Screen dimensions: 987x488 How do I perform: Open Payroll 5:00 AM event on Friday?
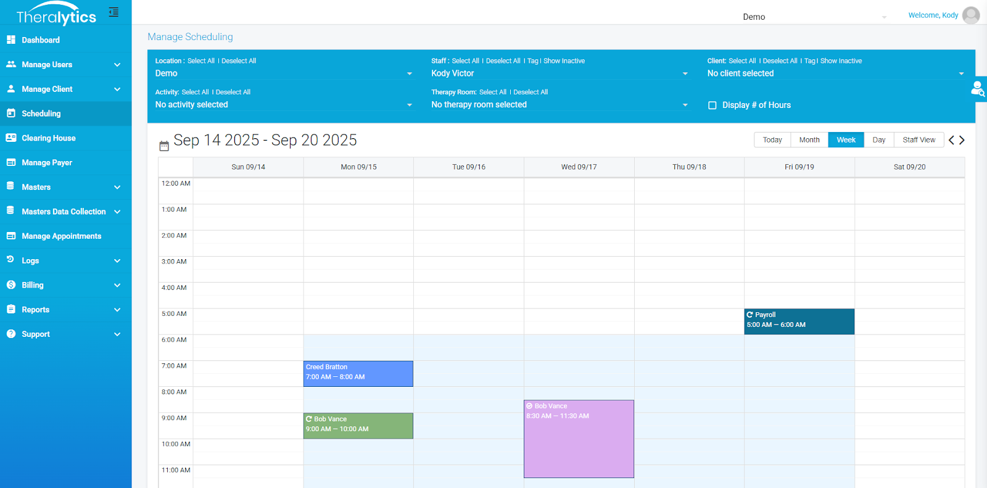[x=799, y=321]
